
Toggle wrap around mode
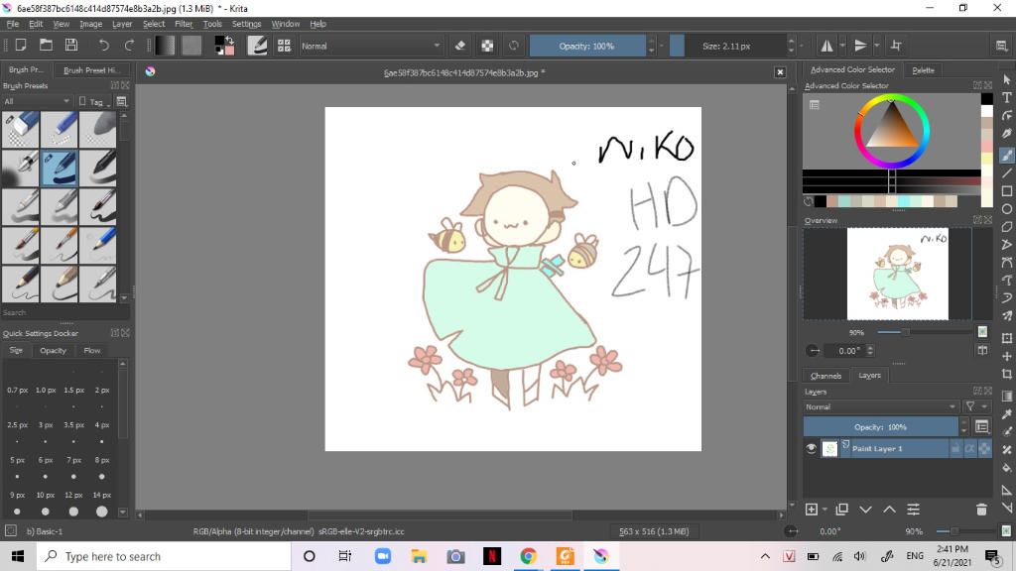[896, 46]
